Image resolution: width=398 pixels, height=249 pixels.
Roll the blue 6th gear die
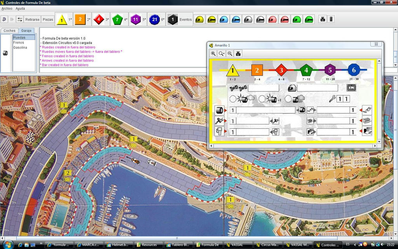pos(154,19)
